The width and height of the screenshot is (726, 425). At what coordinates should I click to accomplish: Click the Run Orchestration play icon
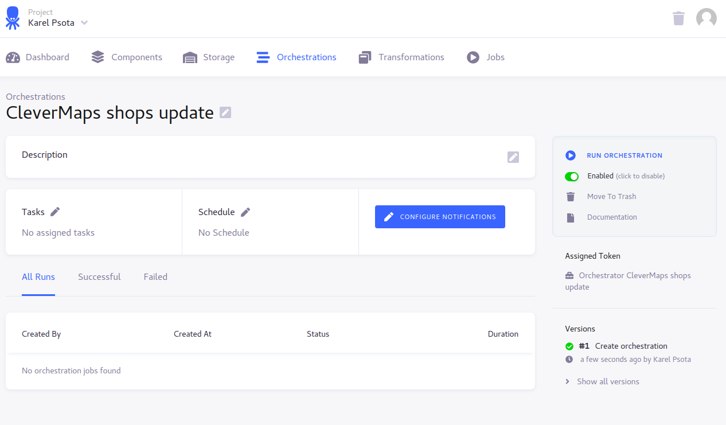tap(570, 155)
